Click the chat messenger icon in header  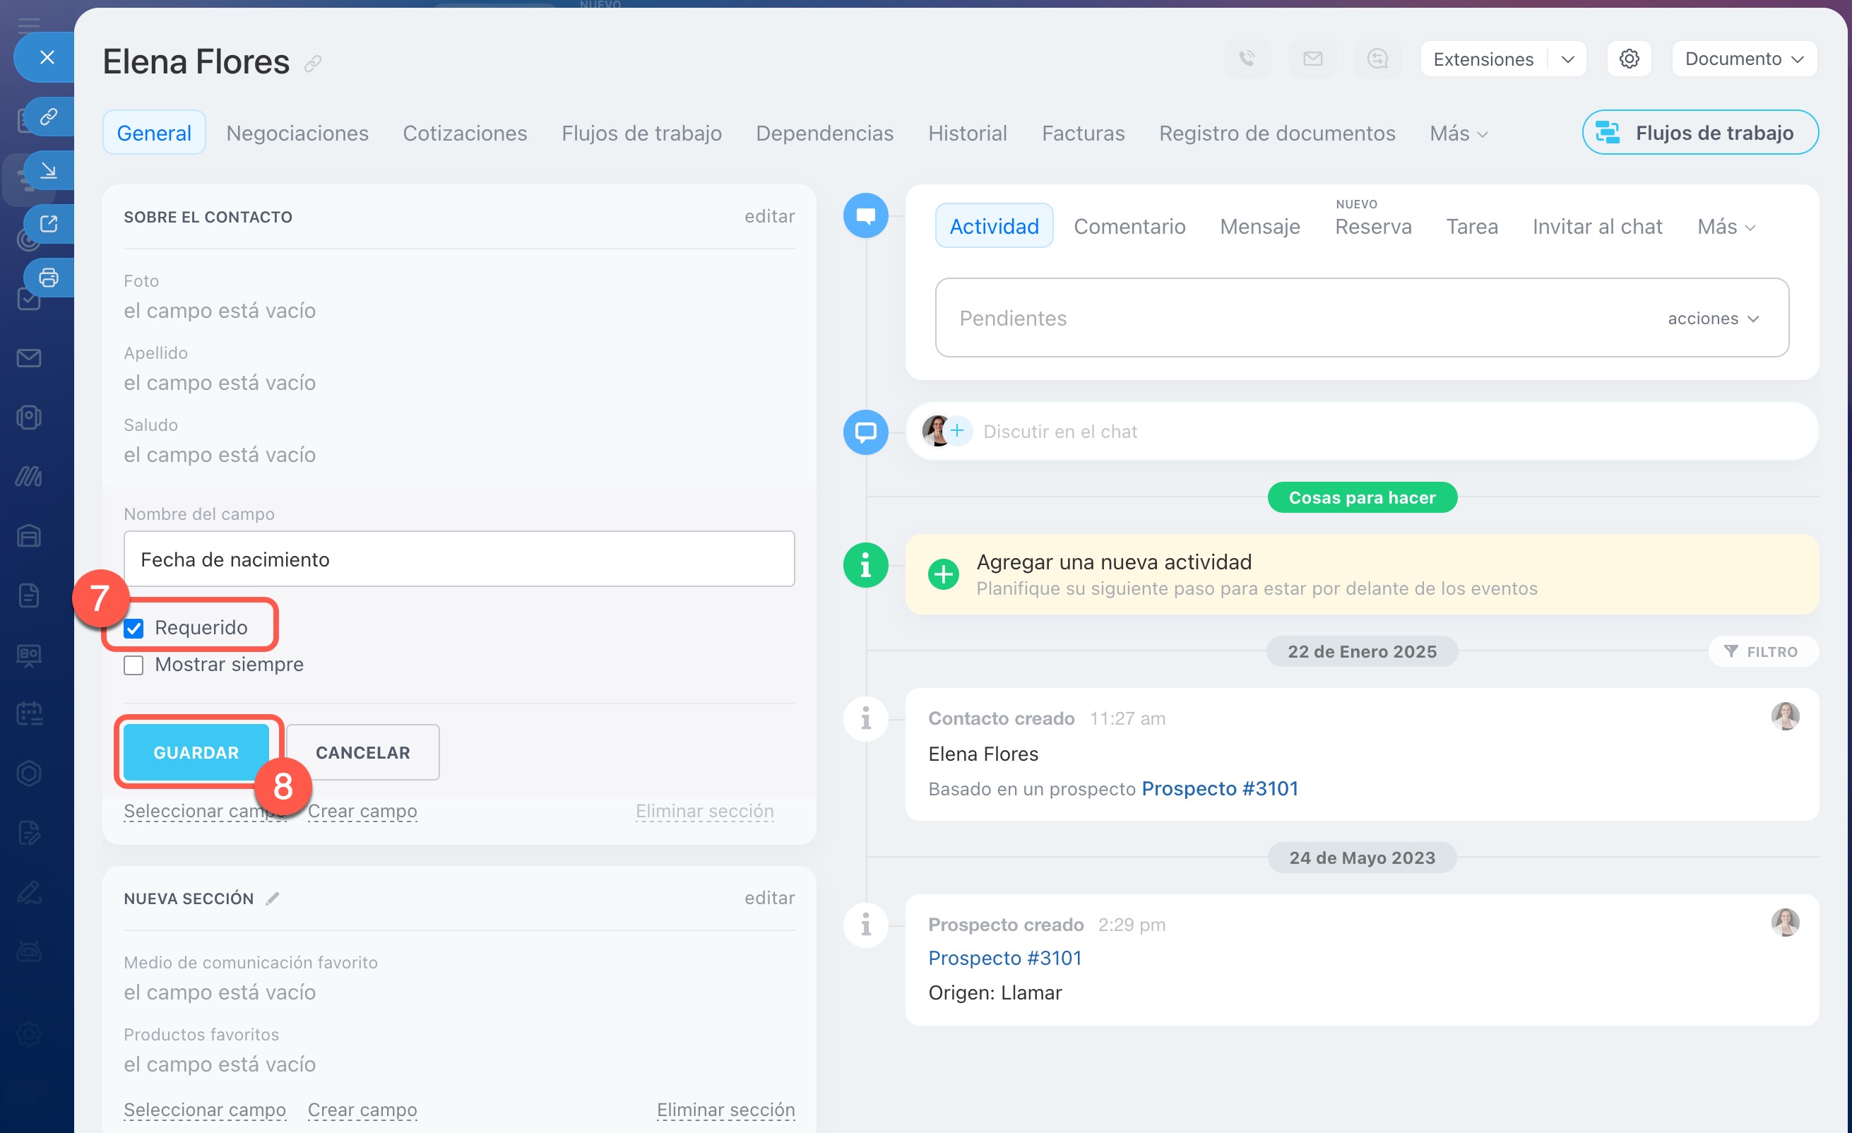pos(1377,59)
